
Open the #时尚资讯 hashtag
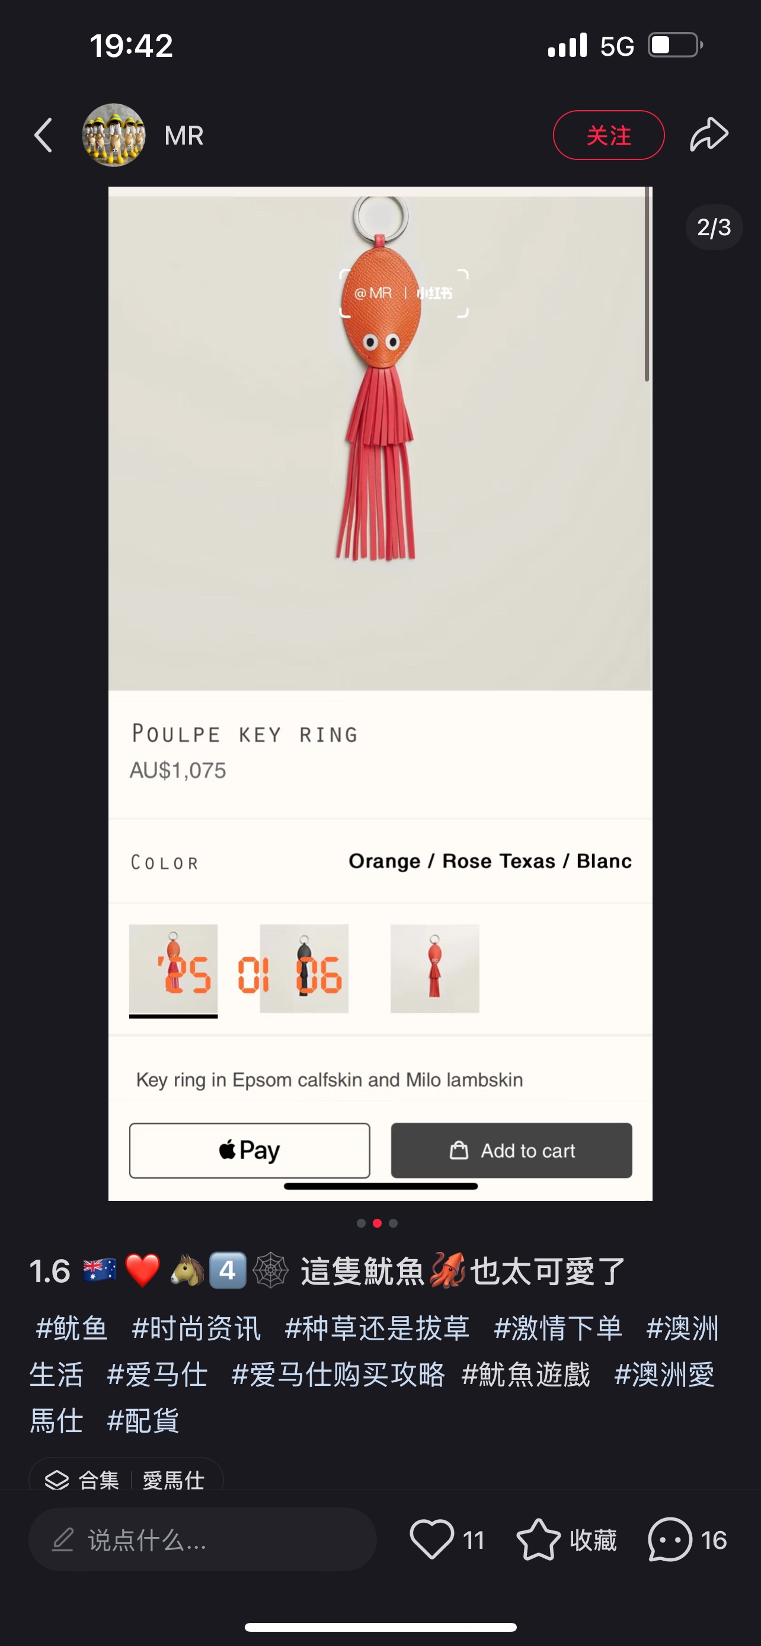[196, 1328]
